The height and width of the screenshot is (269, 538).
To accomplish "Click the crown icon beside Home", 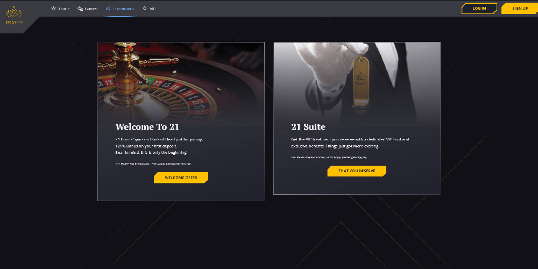I will coord(53,8).
